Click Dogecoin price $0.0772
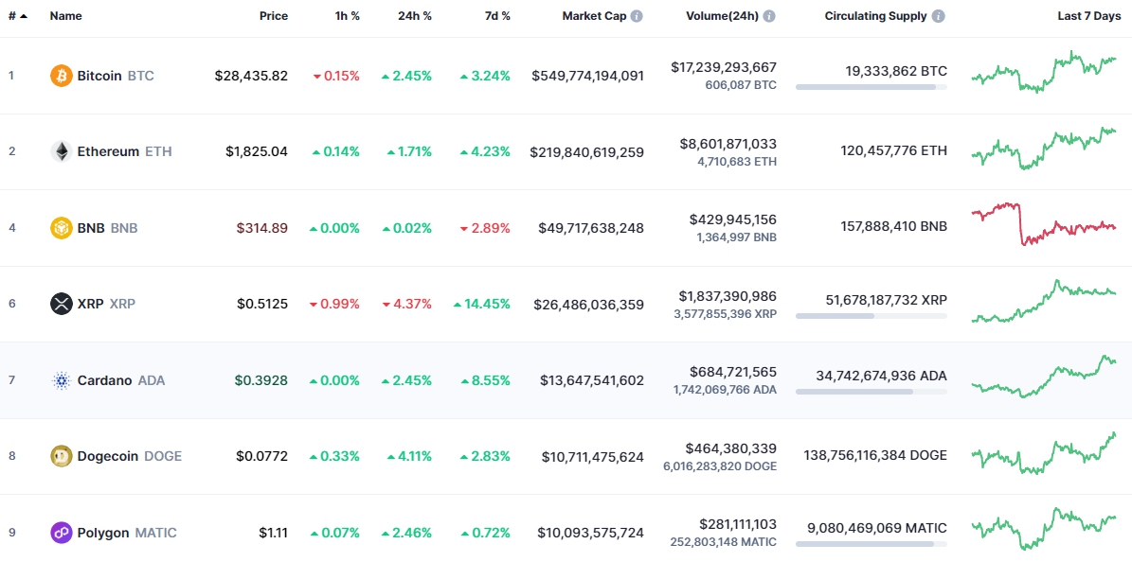 pyautogui.click(x=262, y=456)
